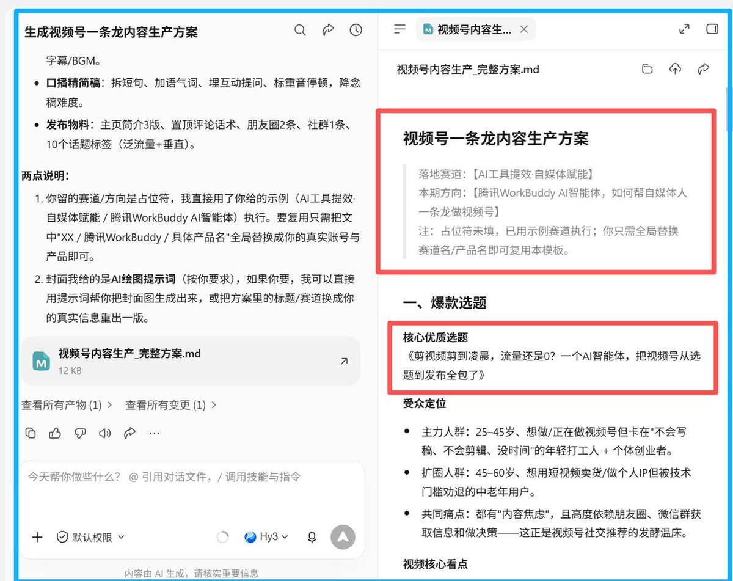
Task: Expand 查看所有产物 (1)
Action: (67, 405)
